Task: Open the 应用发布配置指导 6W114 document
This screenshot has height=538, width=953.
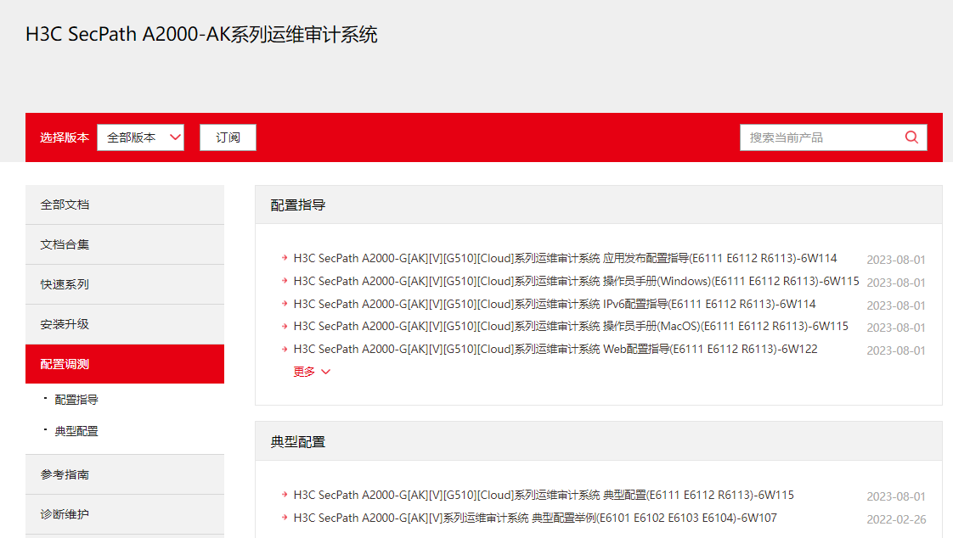Action: (565, 258)
